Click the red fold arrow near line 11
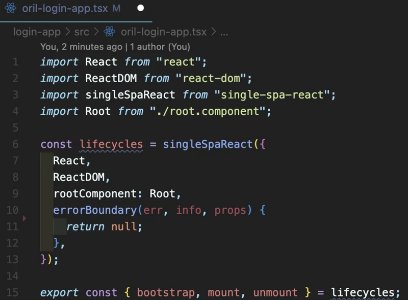Screen dimensions: 408x300 pos(24,218)
